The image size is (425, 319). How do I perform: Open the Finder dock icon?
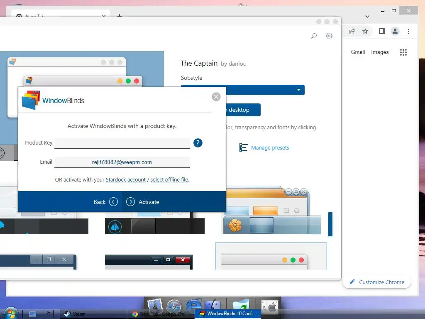[x=213, y=304]
